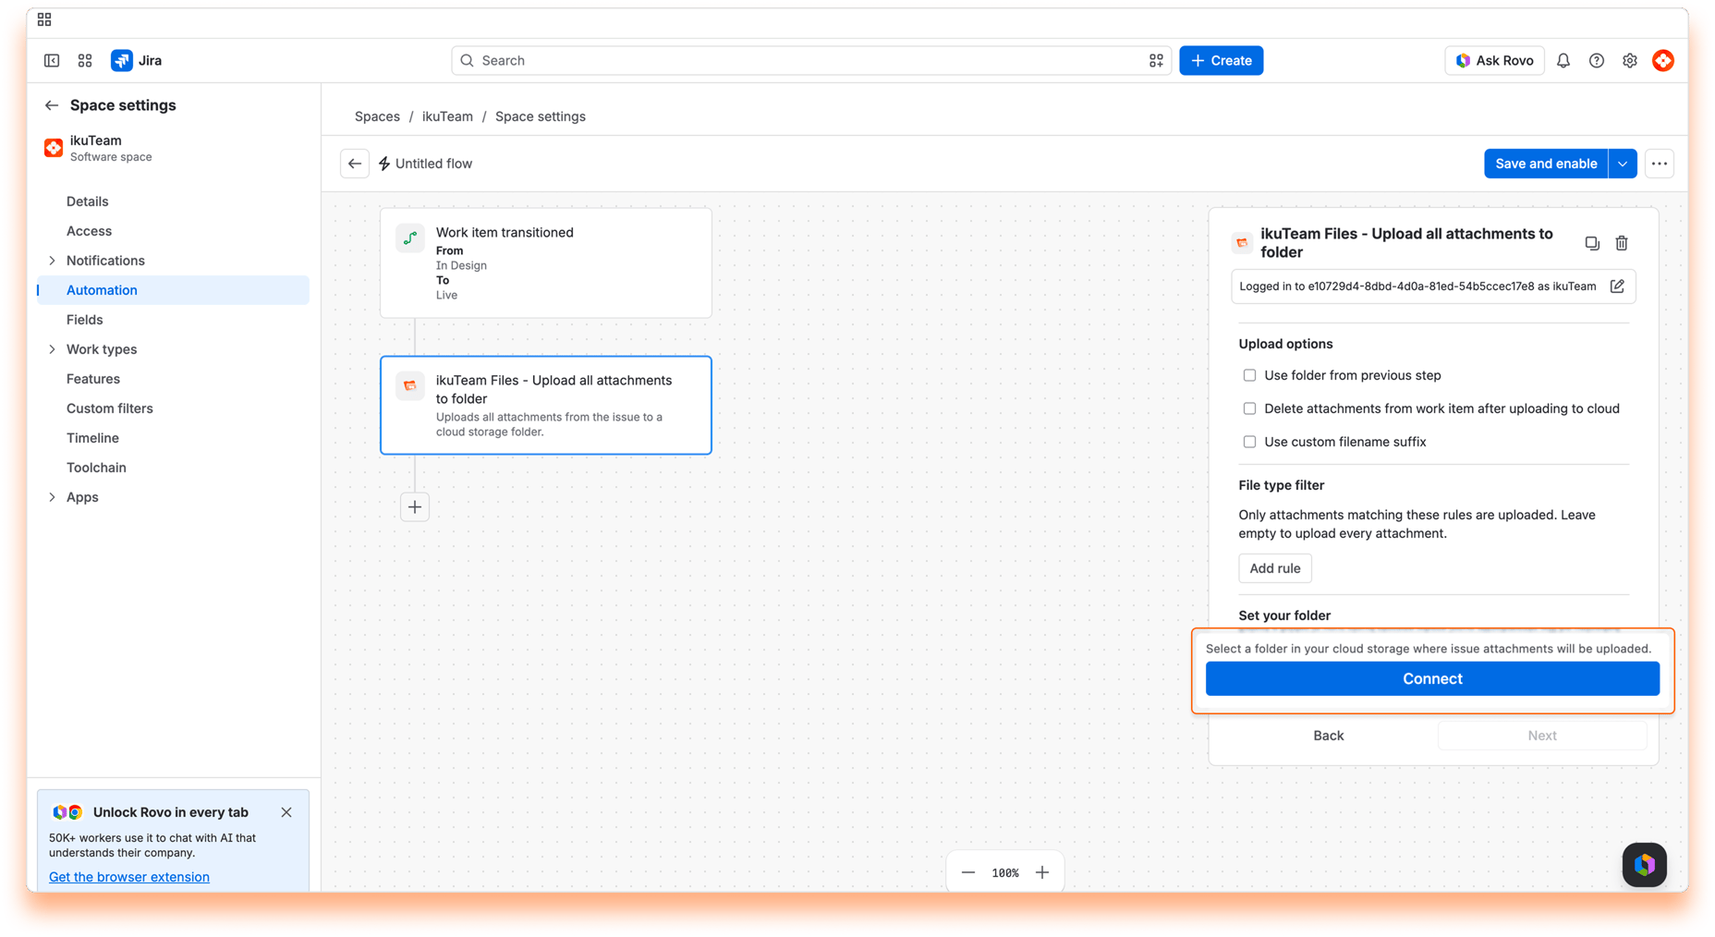Click the Jira logo
This screenshot has width=1715, height=937.
137,60
